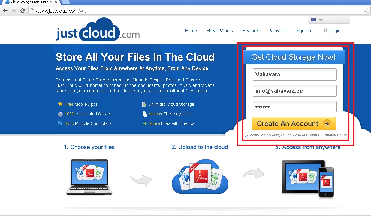The image size is (371, 216).
Task: Click the 100% Automated Service text
Action: tap(88, 114)
